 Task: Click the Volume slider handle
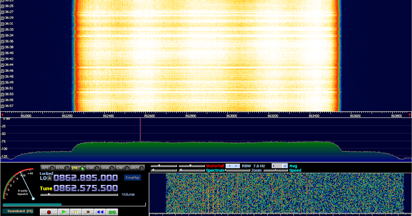click(49, 194)
